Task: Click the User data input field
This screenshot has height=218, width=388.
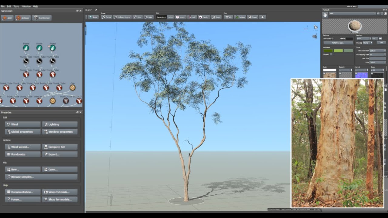Action: pyautogui.click(x=377, y=58)
